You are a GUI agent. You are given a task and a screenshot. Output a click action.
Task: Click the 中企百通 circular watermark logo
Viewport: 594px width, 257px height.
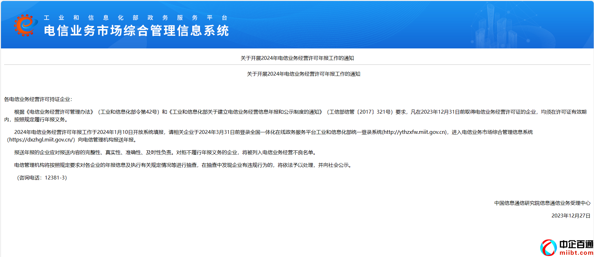pos(548,248)
